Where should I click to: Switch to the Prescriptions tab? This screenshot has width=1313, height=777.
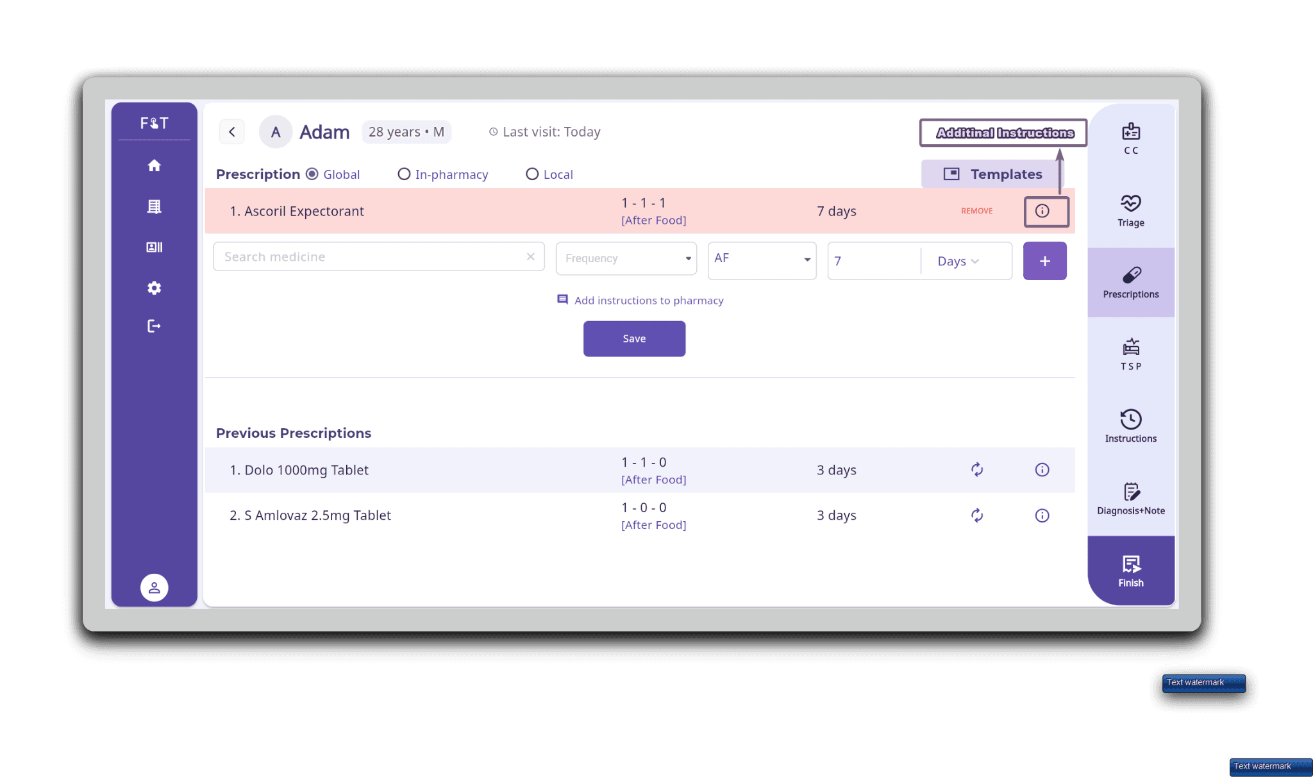[x=1131, y=283]
